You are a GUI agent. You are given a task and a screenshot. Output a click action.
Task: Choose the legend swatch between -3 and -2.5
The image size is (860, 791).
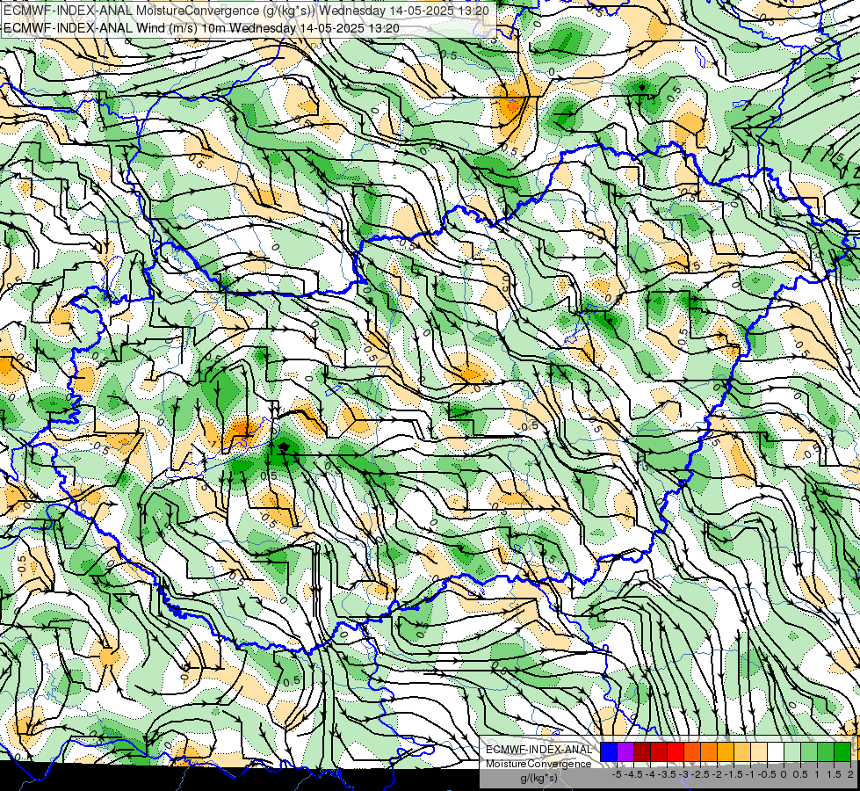[692, 751]
